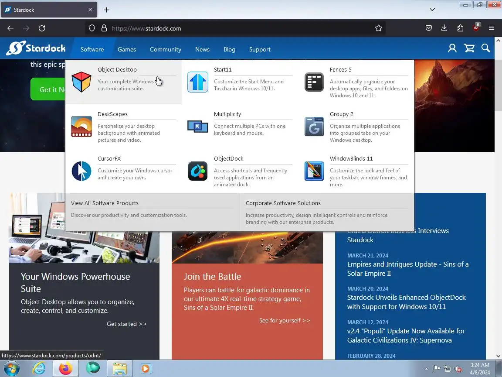Viewport: 502px width, 377px height.
Task: Open v2.4 Populi Update news article
Action: click(x=406, y=336)
